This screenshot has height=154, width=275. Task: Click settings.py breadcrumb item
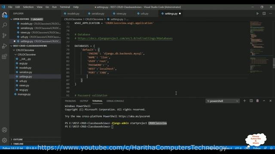(117, 19)
